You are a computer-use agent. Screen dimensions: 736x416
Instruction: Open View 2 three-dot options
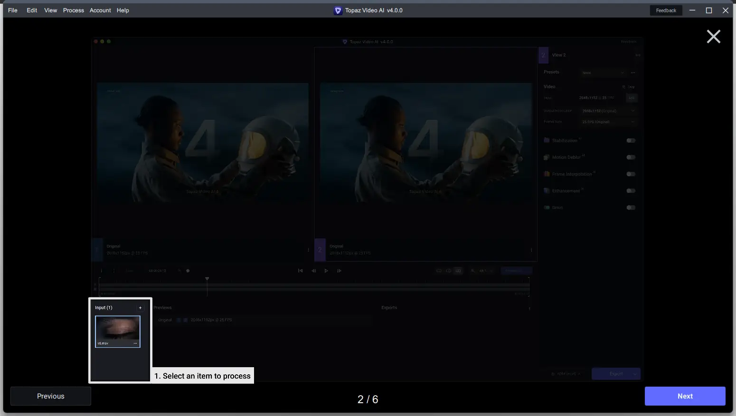pyautogui.click(x=531, y=250)
